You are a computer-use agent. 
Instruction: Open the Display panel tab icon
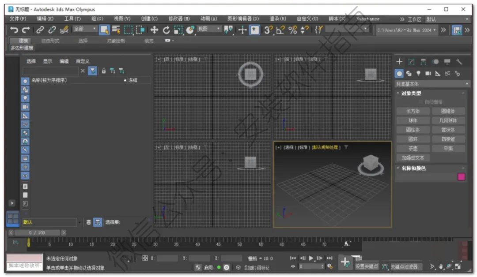pyautogui.click(x=447, y=62)
